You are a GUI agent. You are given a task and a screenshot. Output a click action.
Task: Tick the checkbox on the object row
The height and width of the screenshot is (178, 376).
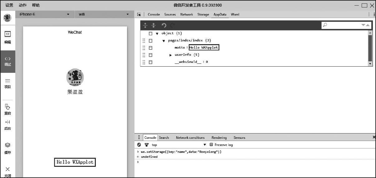coord(150,33)
